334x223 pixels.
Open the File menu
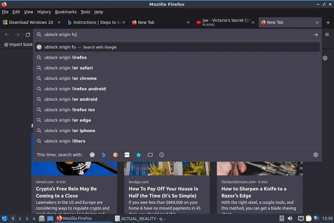[5, 12]
